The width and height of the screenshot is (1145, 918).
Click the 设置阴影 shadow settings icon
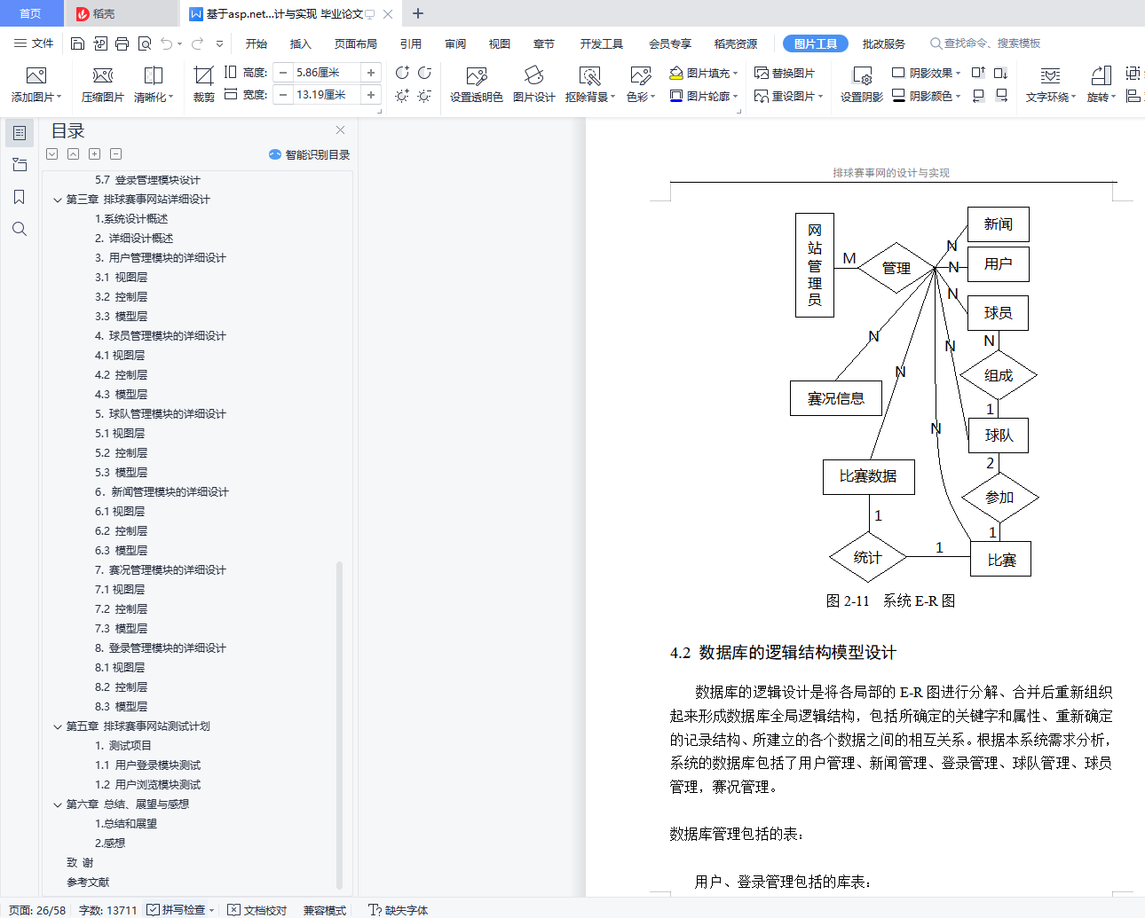(861, 76)
